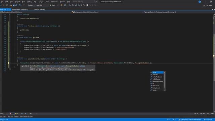Open the Error List tab
The image size is (215, 121).
[x=3, y=116]
